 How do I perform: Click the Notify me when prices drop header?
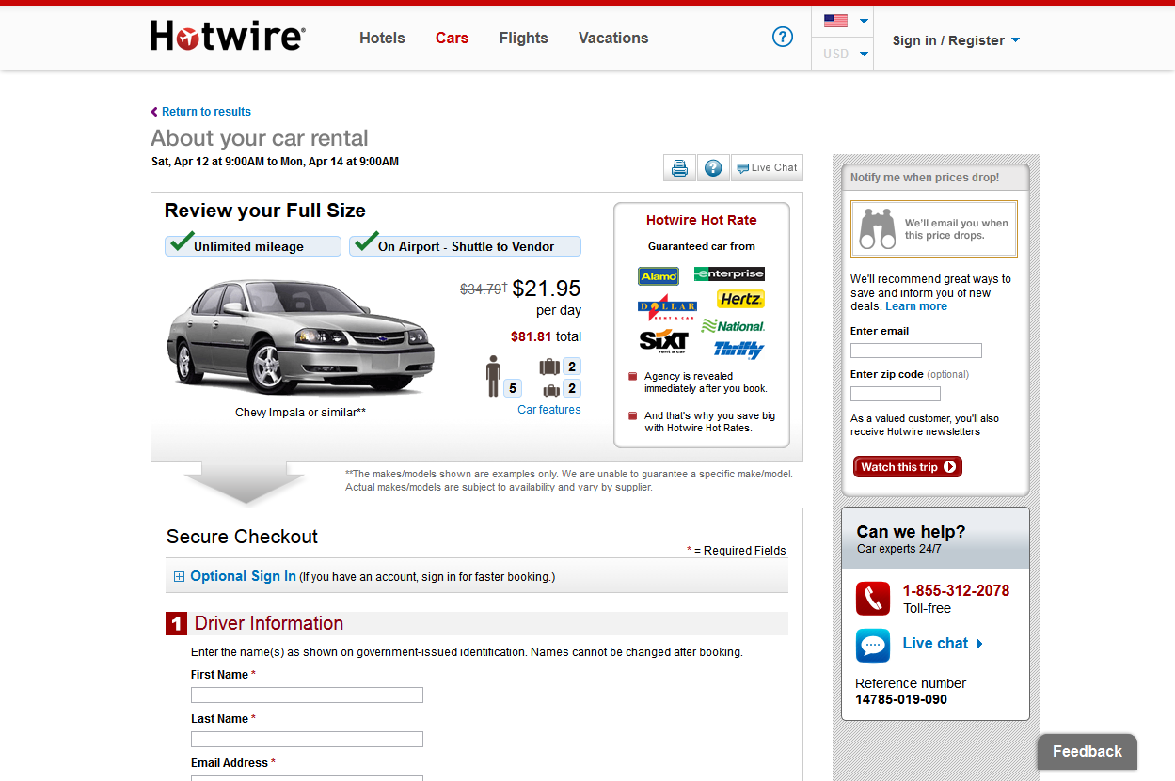[925, 178]
